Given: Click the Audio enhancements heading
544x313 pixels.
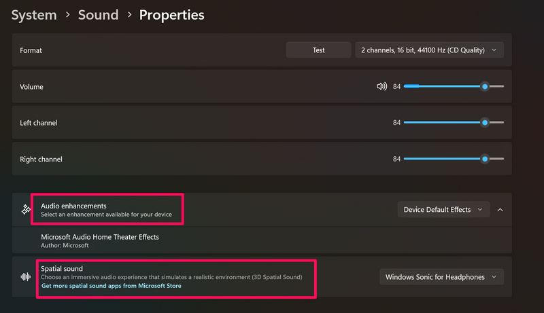Looking at the screenshot, I should [x=73, y=206].
